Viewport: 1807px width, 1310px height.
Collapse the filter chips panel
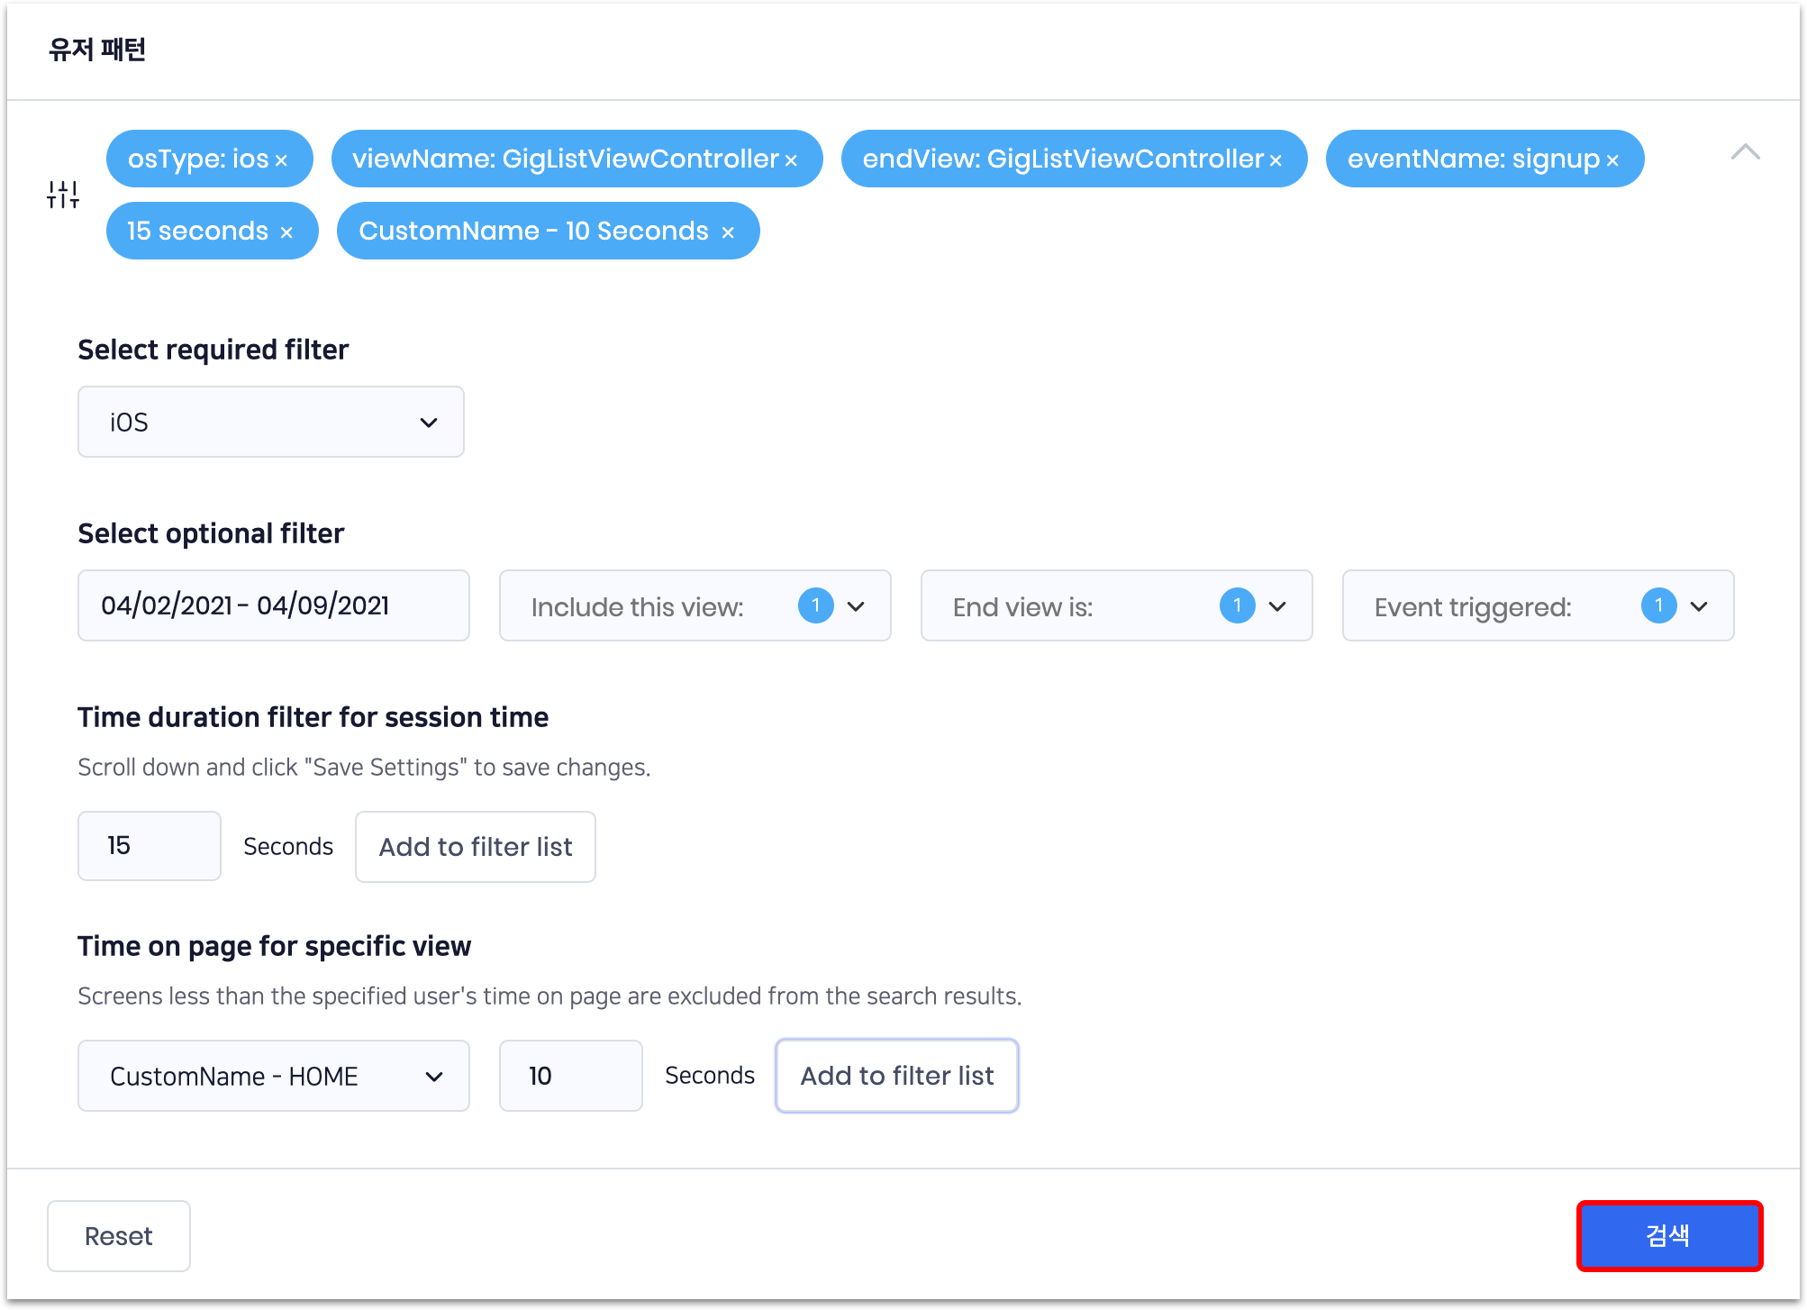click(1746, 151)
